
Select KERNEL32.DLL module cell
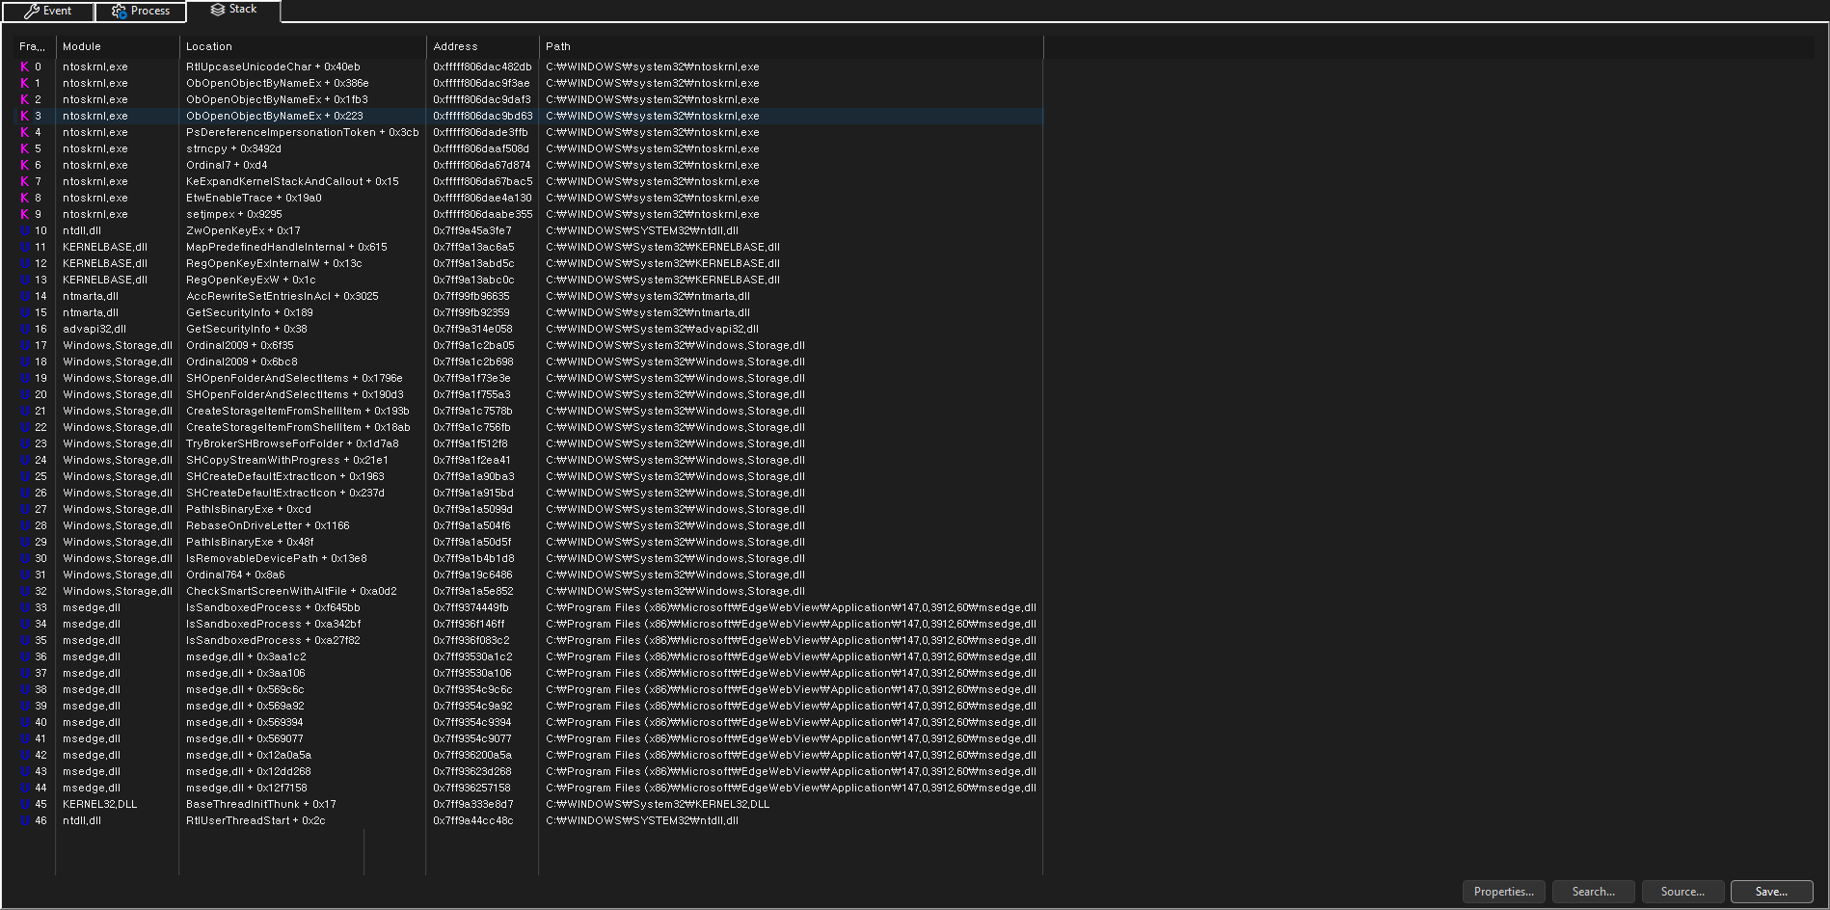(x=99, y=804)
